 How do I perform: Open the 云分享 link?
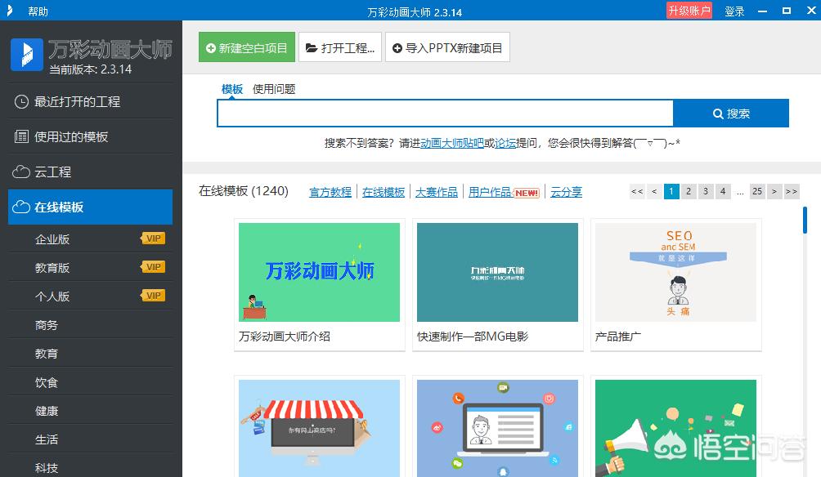566,192
